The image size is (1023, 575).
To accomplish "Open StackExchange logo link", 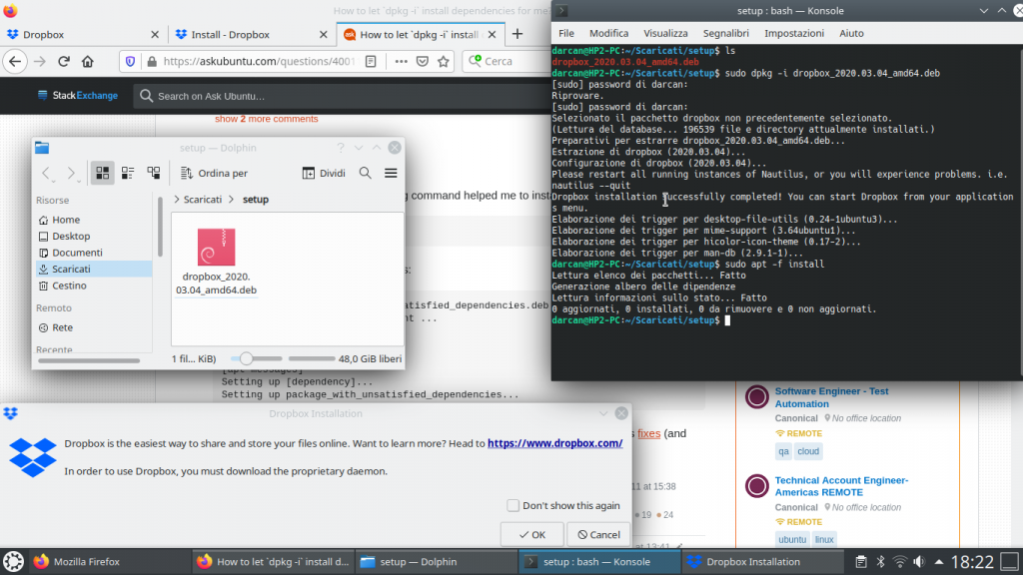I will pyautogui.click(x=78, y=96).
